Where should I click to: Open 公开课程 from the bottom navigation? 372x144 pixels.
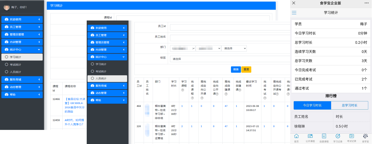pyautogui.click(x=310, y=138)
